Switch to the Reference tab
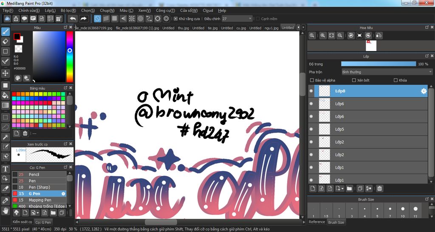The image size is (435, 232). pyautogui.click(x=317, y=222)
